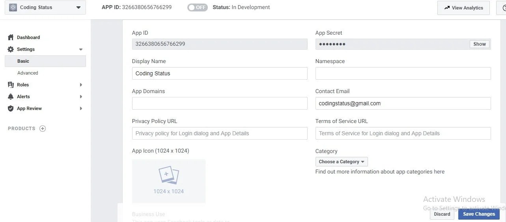Toggle the app status OFF switch

click(197, 7)
